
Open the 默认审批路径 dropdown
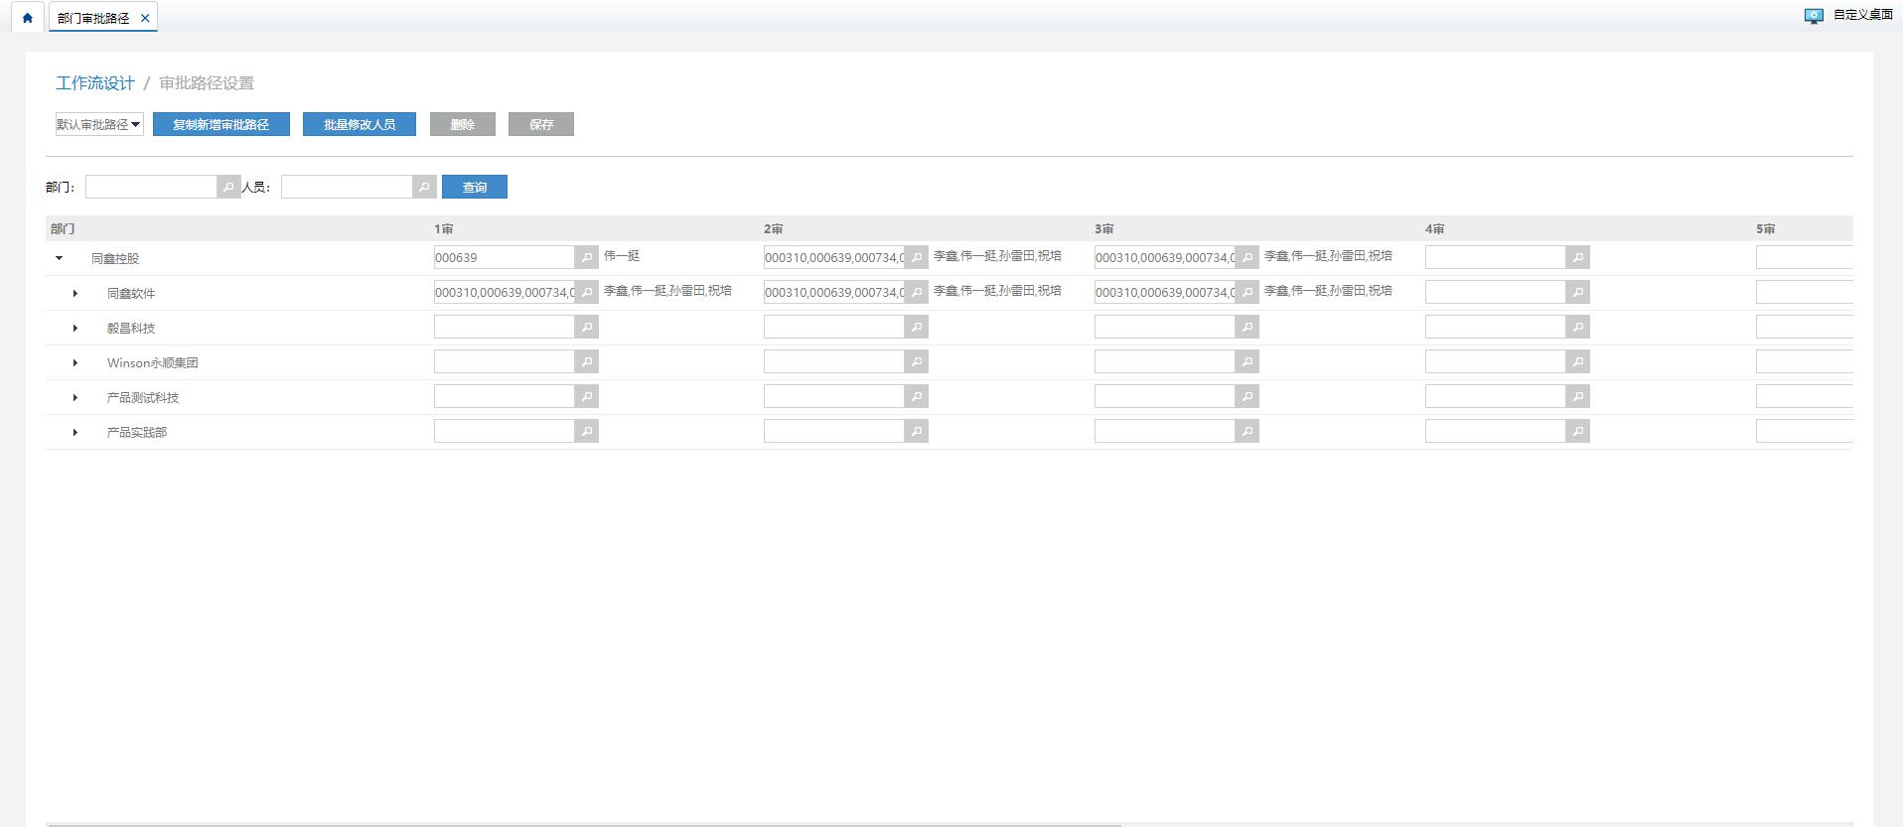(x=99, y=124)
